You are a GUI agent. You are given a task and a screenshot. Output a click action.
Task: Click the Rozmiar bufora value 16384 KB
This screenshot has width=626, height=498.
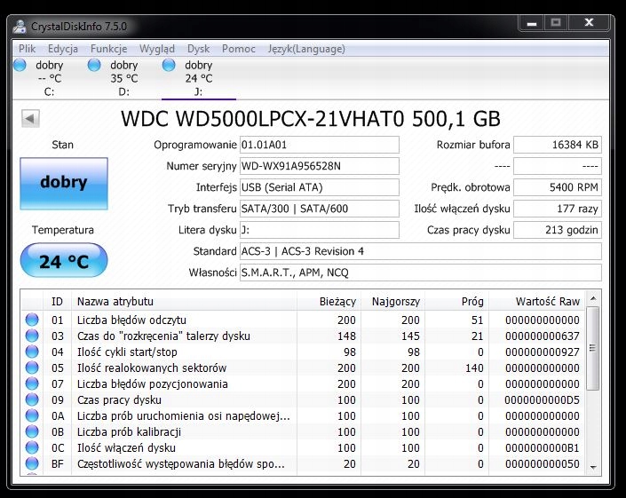(558, 145)
